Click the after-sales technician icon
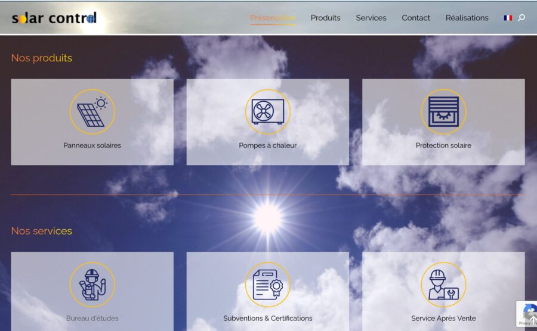Viewport: 537px width, 331px height. [443, 285]
